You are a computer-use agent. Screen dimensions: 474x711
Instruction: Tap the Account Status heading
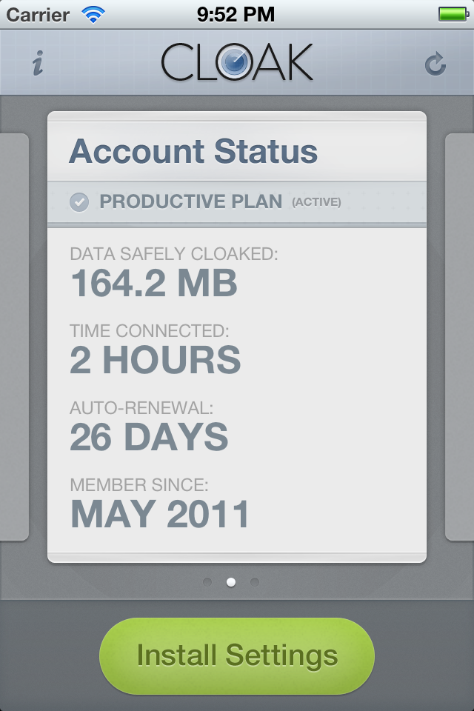(x=193, y=152)
